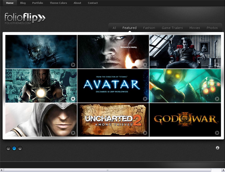Select the blue active page dot
The image size is (225, 172).
click(14, 148)
